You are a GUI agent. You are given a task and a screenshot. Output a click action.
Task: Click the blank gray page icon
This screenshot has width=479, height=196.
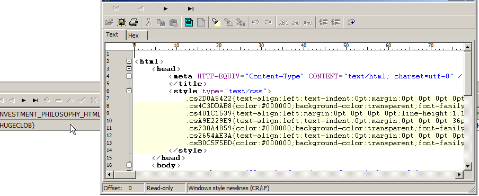(201, 22)
